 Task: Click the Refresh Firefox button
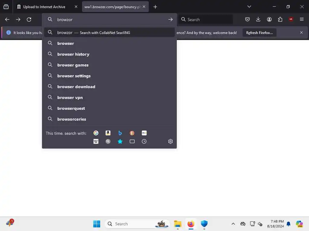(259, 32)
